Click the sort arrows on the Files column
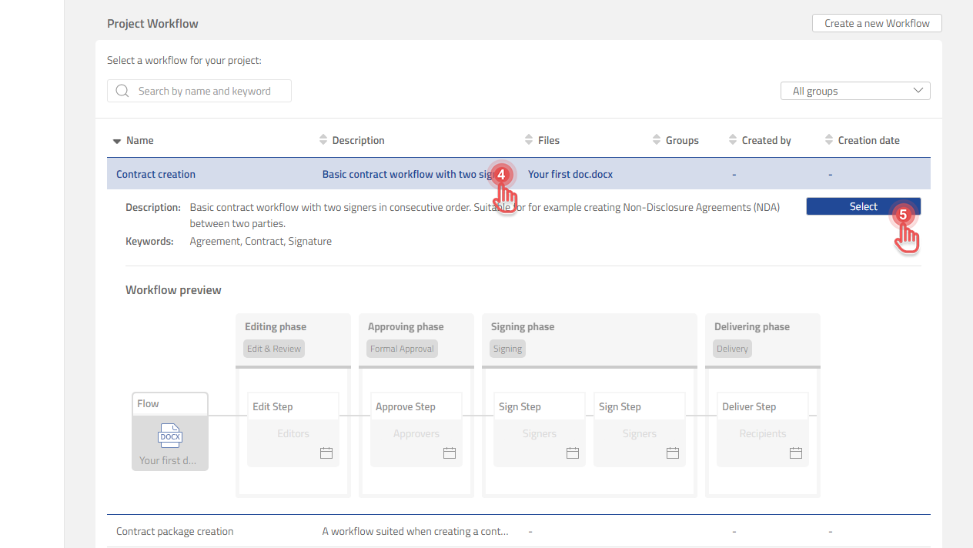This screenshot has width=973, height=548. pyautogui.click(x=528, y=139)
